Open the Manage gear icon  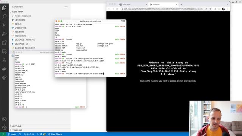click(x=4, y=128)
